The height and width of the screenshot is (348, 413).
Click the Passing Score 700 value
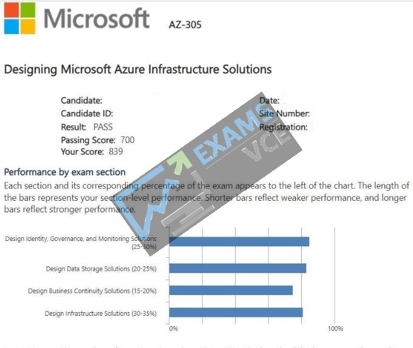pos(128,140)
